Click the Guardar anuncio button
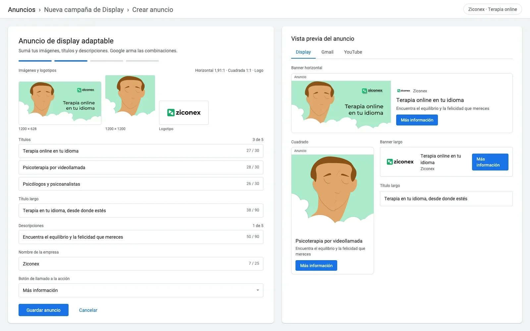This screenshot has width=530, height=331. 43,310
